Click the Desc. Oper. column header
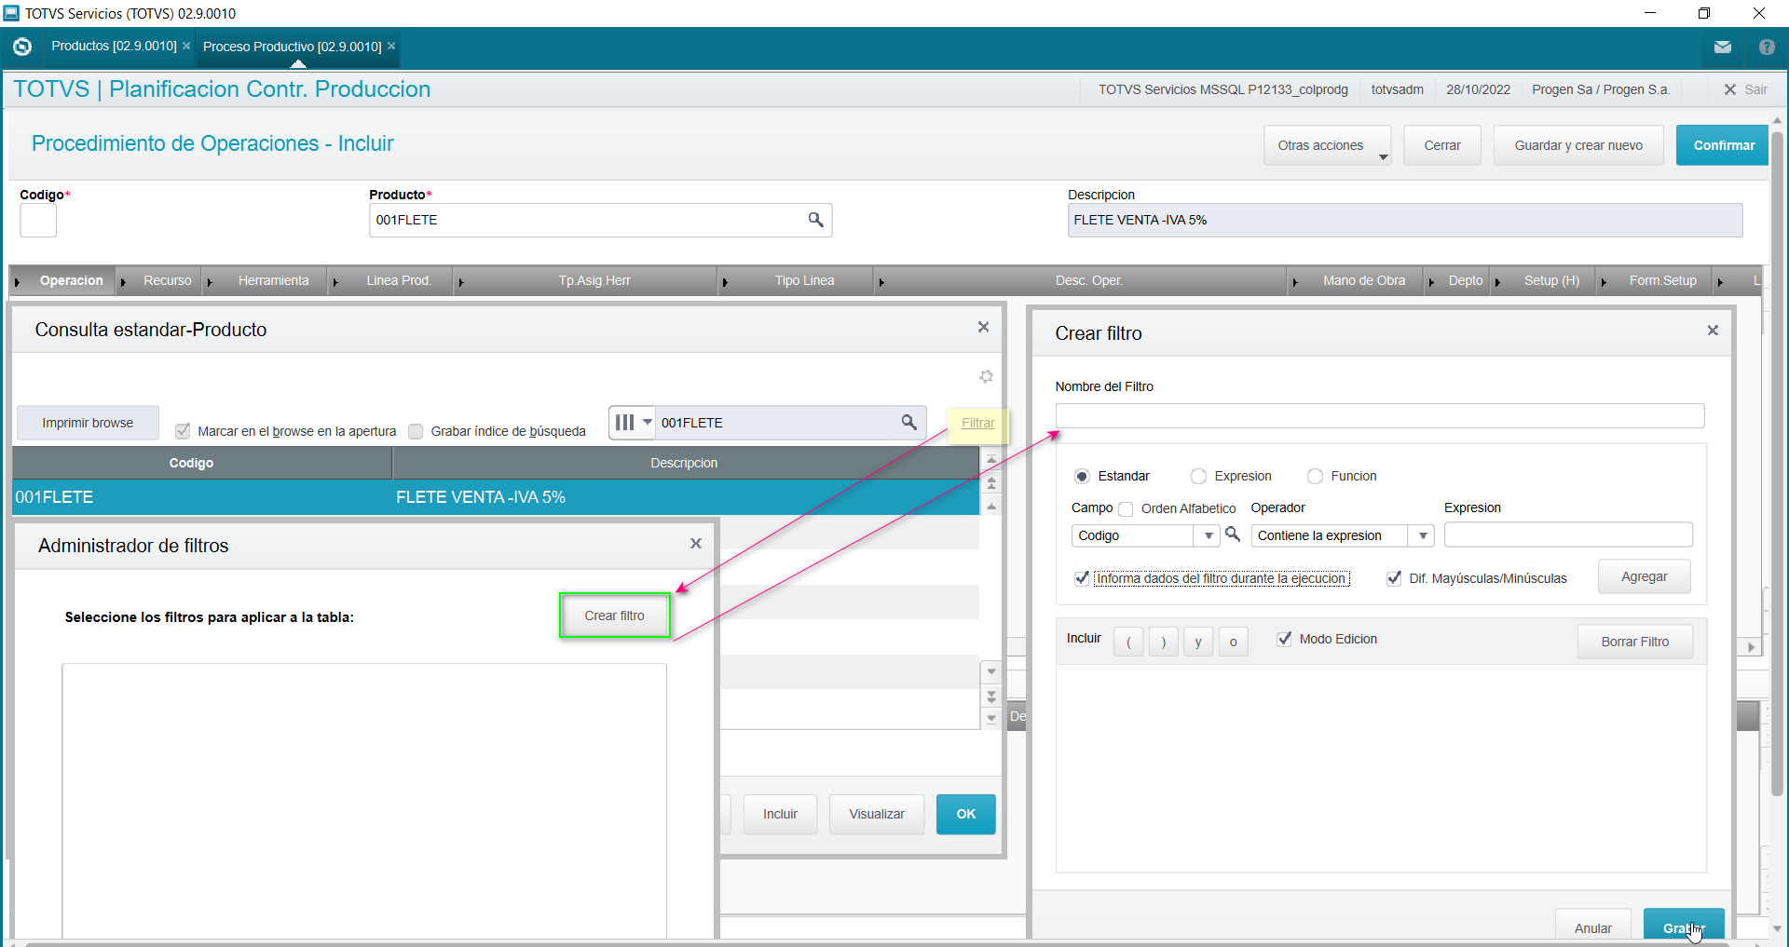The height and width of the screenshot is (947, 1789). tap(1088, 280)
